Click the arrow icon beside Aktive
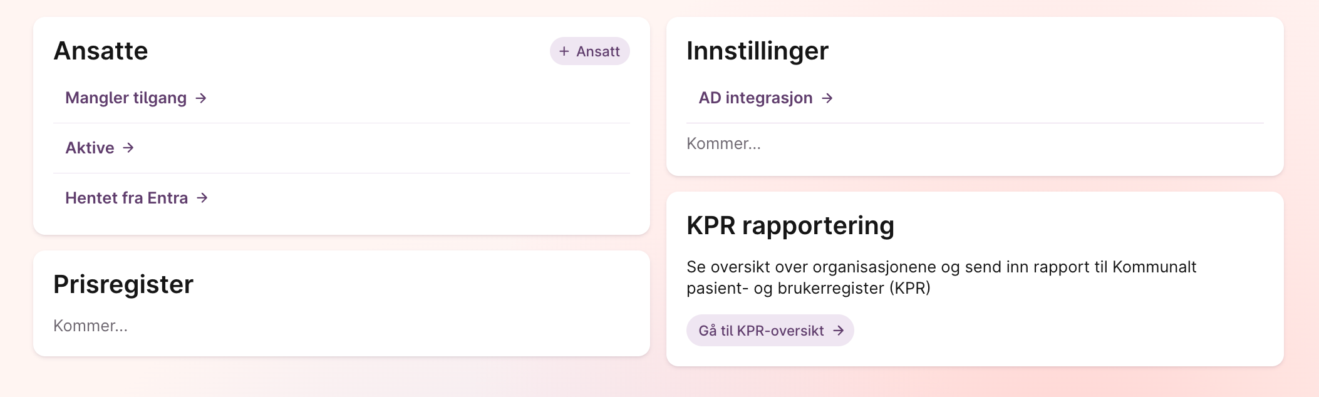The height and width of the screenshot is (397, 1319). (128, 148)
